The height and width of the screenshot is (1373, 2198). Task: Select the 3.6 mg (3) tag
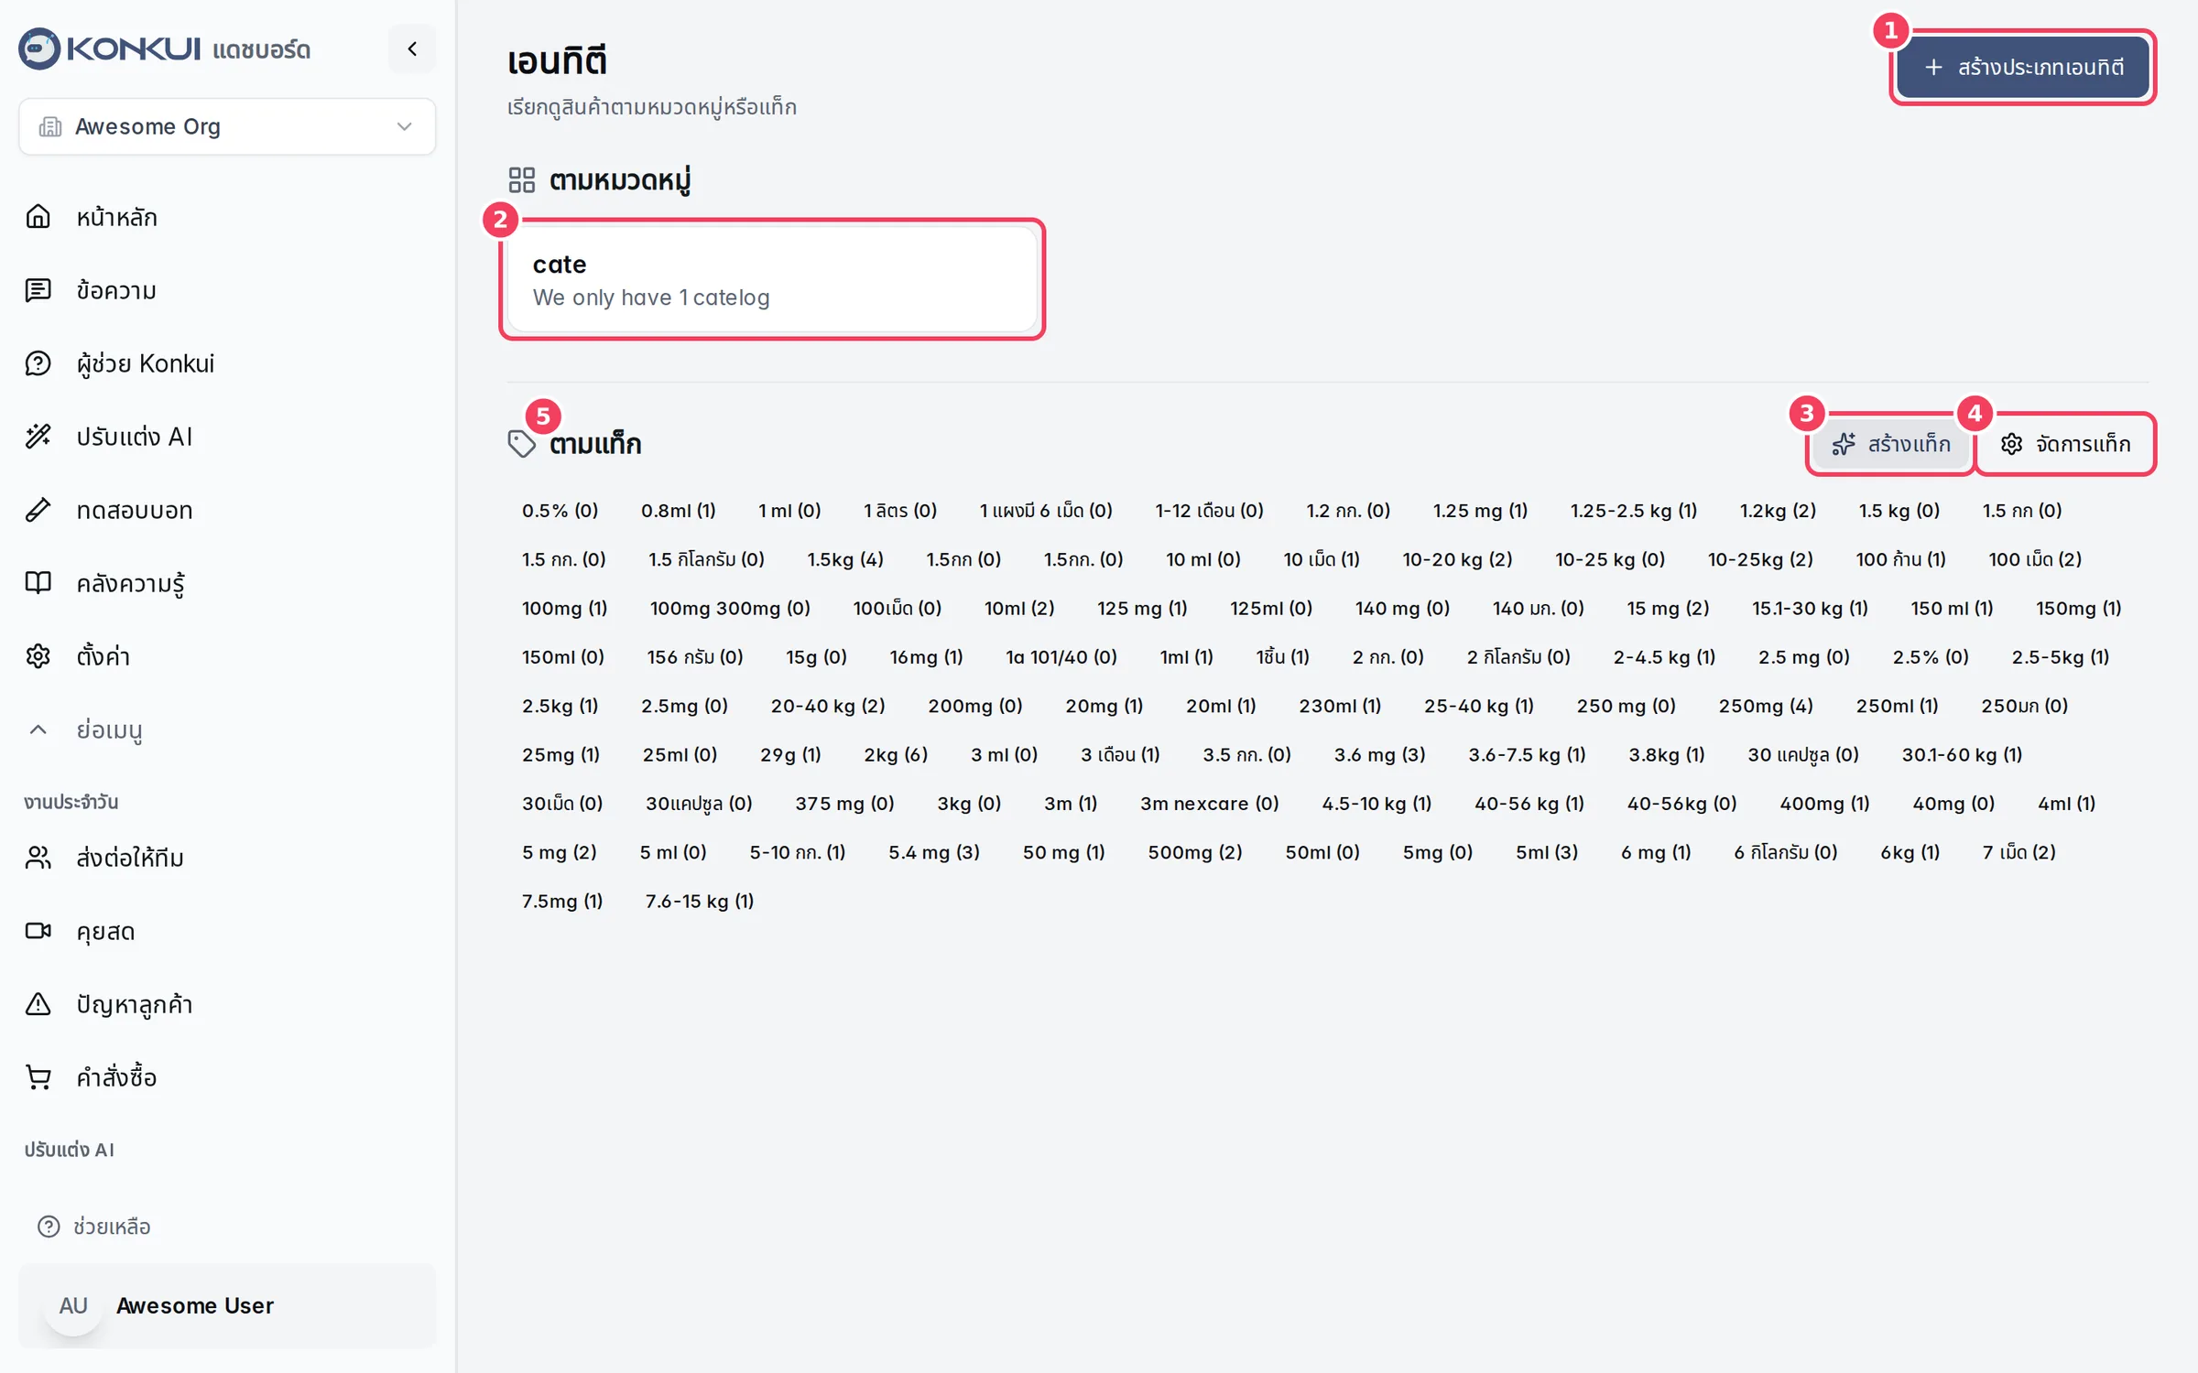tap(1379, 755)
